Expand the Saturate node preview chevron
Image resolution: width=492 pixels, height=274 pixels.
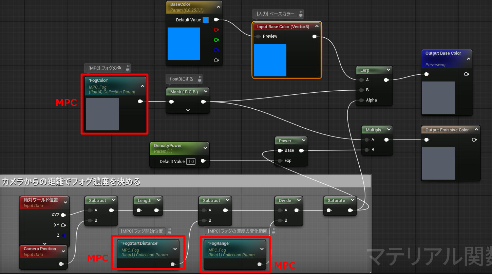tap(352, 201)
